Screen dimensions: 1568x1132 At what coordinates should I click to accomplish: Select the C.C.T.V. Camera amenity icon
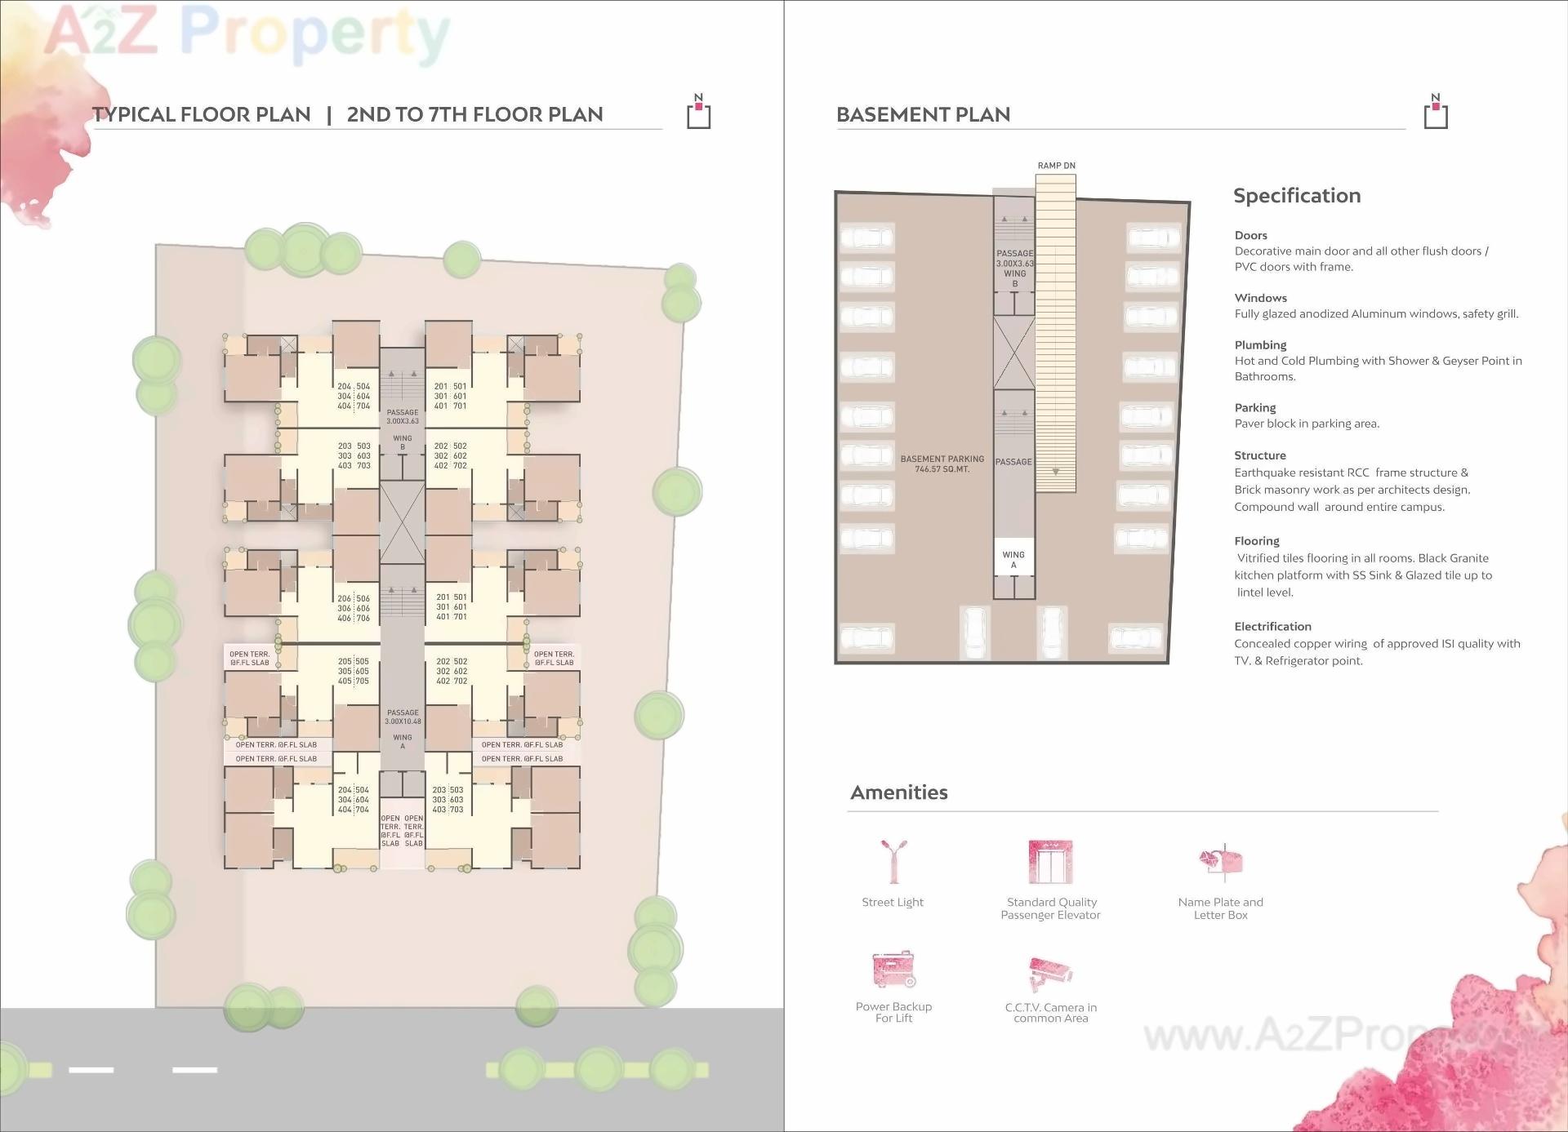point(1050,971)
